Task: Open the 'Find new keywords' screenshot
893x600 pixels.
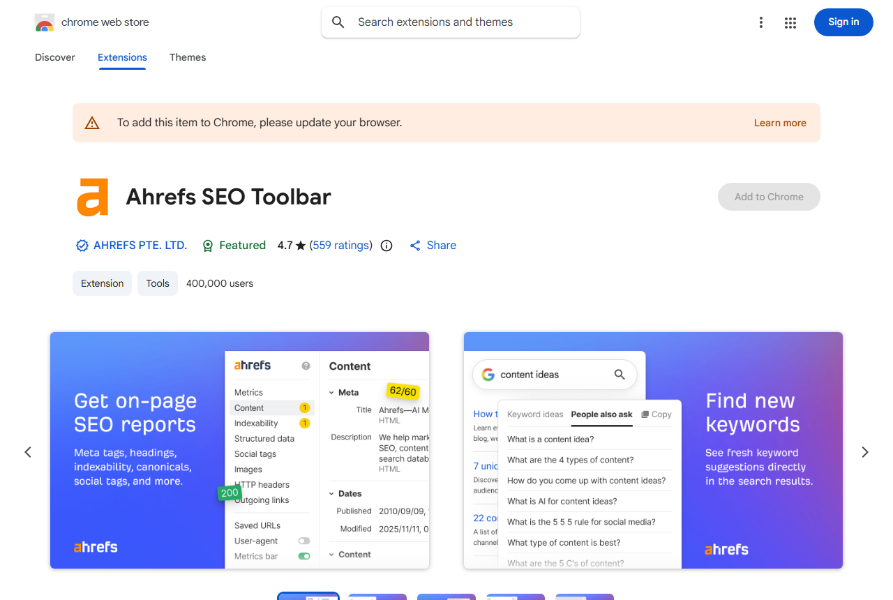Action: [x=653, y=450]
